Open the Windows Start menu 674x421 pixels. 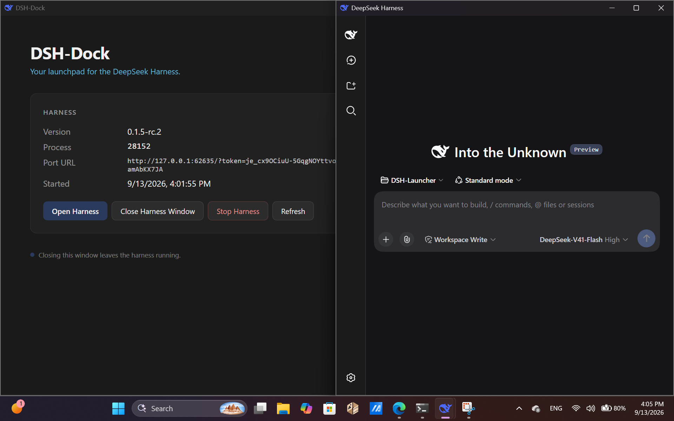tap(118, 408)
